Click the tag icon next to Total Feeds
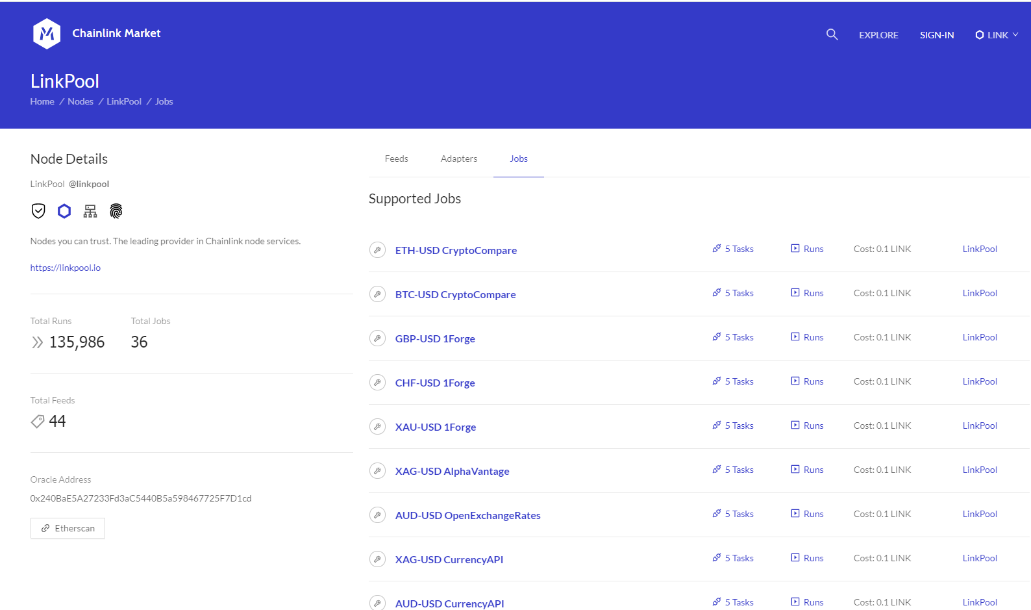This screenshot has height=610, width=1031. [38, 422]
